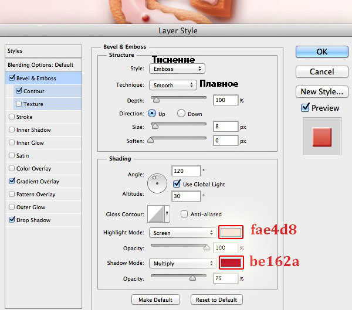Click the Altitude value field
Viewport: 352px width, 310px height.
click(186, 196)
